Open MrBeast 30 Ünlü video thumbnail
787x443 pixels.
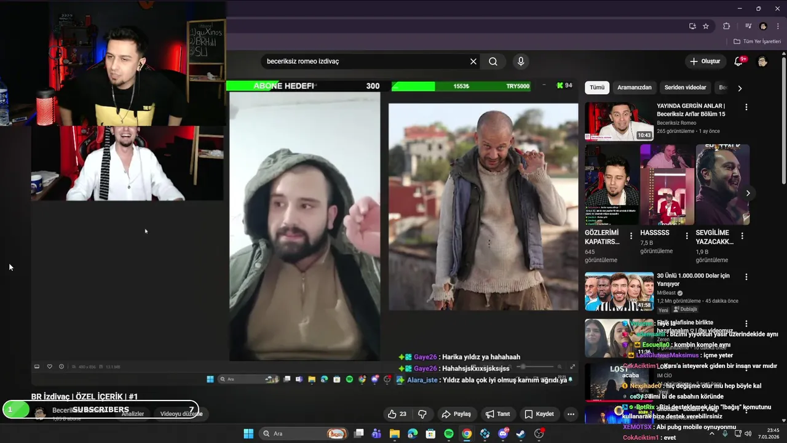pyautogui.click(x=619, y=292)
